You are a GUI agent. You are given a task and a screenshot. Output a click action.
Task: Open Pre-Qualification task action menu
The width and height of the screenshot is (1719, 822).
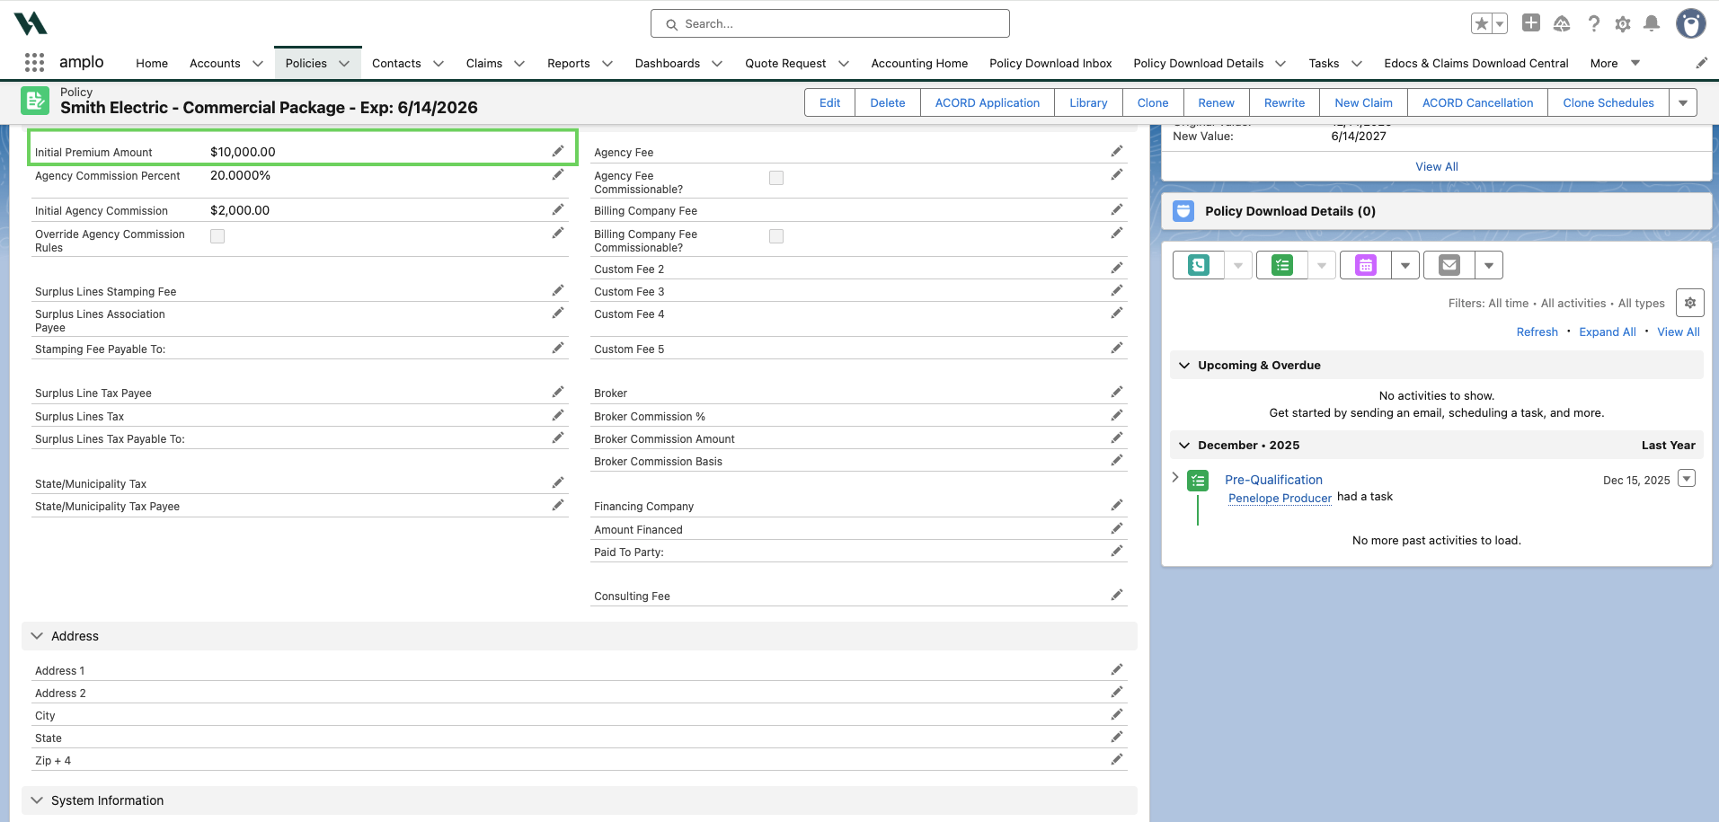point(1688,478)
